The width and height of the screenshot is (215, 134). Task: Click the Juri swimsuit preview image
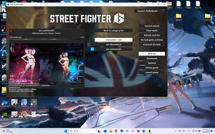[46, 64]
